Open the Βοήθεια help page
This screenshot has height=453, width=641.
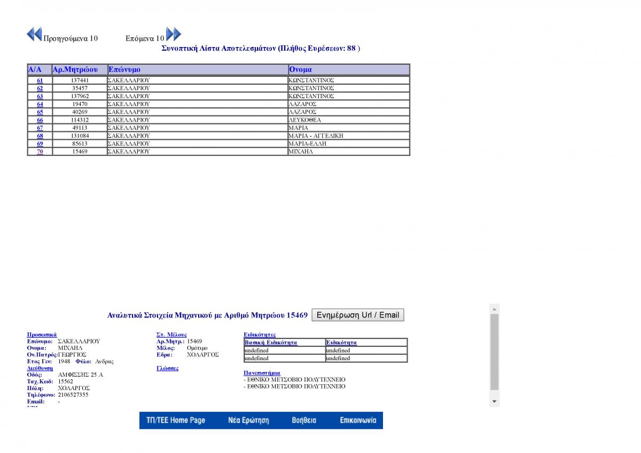pyautogui.click(x=304, y=420)
